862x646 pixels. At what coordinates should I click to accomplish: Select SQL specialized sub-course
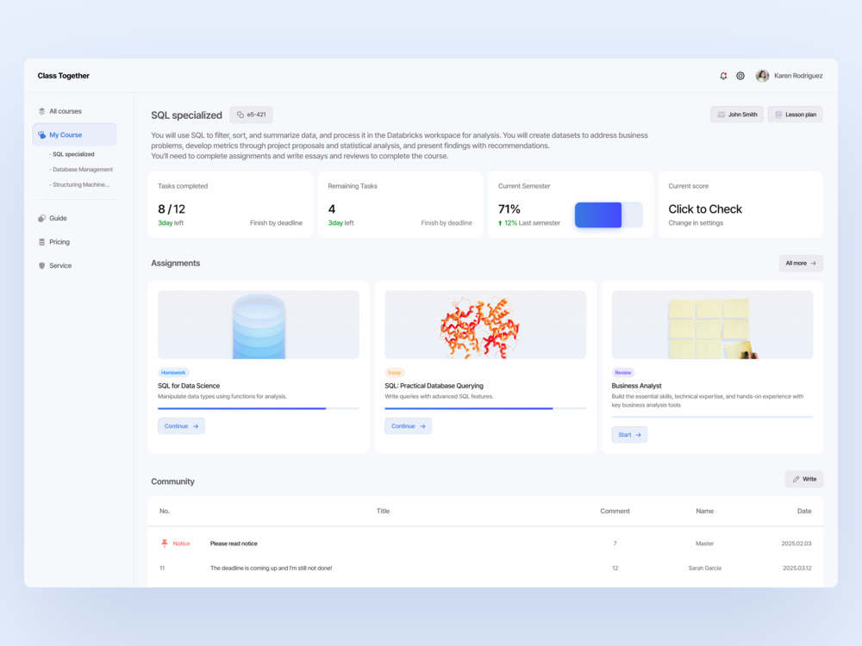coord(72,154)
